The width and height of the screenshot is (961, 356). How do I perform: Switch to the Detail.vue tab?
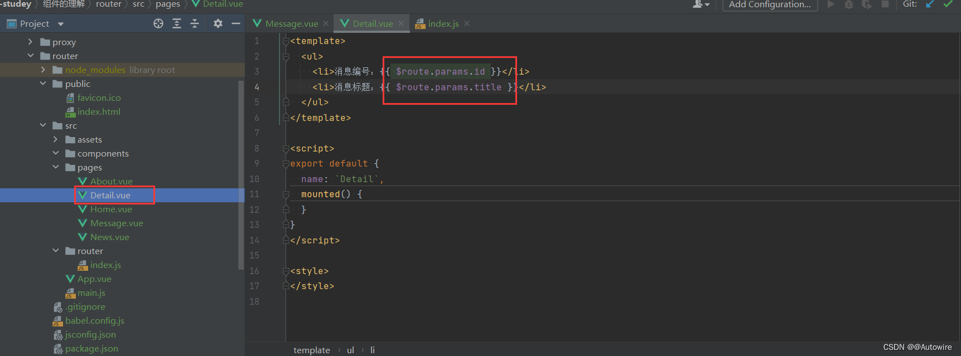coord(373,23)
